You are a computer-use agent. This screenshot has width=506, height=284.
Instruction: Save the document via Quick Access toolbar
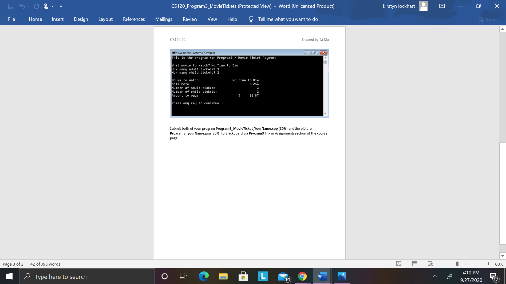point(10,6)
